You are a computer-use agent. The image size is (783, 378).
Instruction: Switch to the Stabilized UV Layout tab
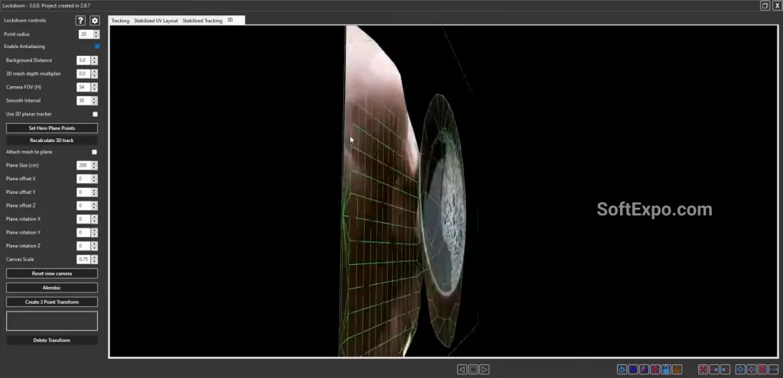point(155,21)
